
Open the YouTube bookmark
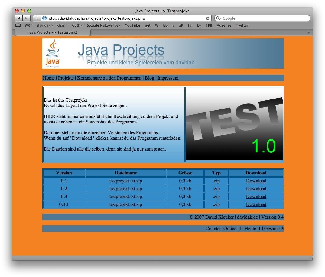pyautogui.click(x=132, y=25)
